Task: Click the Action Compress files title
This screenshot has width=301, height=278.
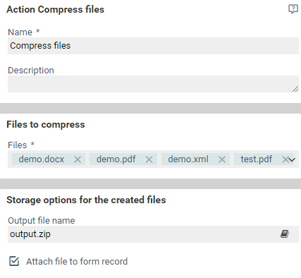Action: click(x=56, y=10)
